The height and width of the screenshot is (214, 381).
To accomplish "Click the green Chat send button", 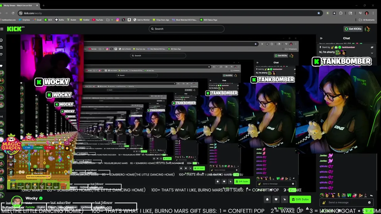I will [x=369, y=211].
